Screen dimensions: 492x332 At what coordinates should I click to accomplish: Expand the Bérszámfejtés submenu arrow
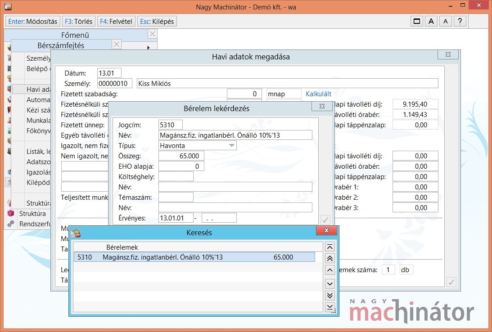click(x=149, y=47)
